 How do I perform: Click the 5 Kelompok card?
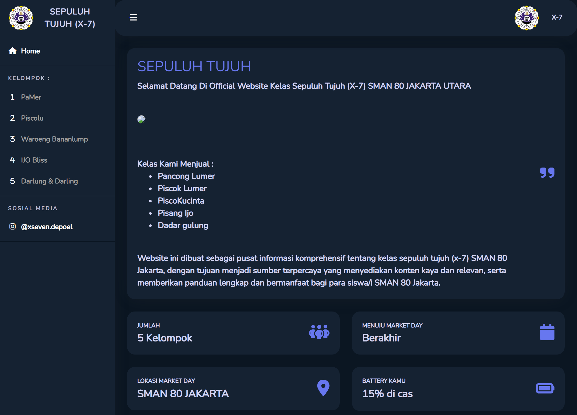click(x=233, y=333)
